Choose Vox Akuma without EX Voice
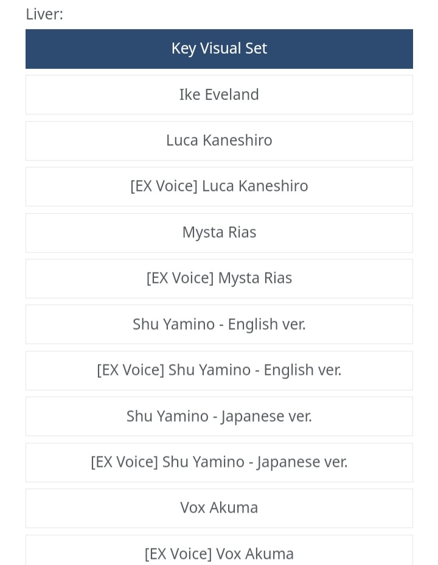Image resolution: width=438 pixels, height=565 pixels. (219, 508)
